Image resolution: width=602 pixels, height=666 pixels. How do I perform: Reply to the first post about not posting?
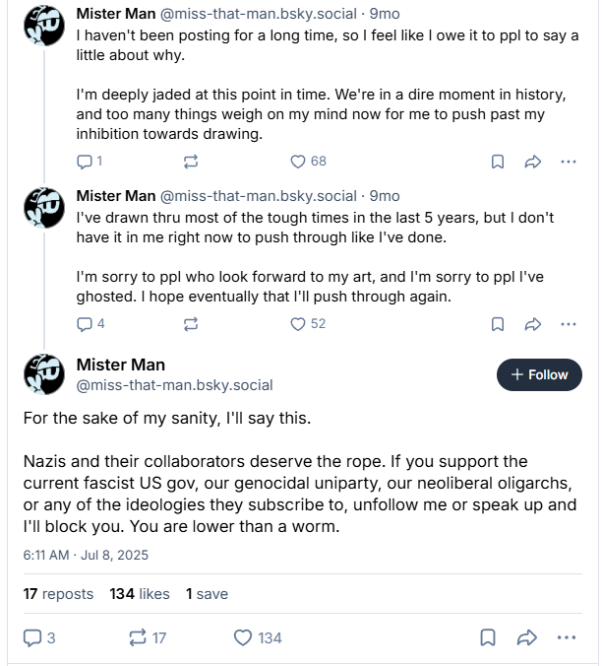click(x=85, y=161)
